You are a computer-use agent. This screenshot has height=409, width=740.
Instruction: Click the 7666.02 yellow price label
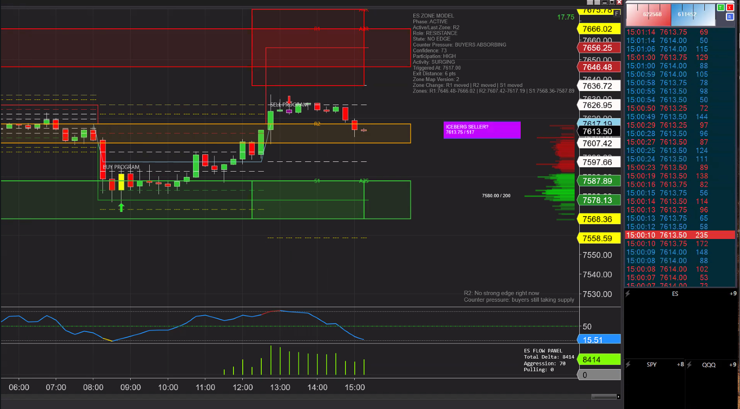point(599,29)
